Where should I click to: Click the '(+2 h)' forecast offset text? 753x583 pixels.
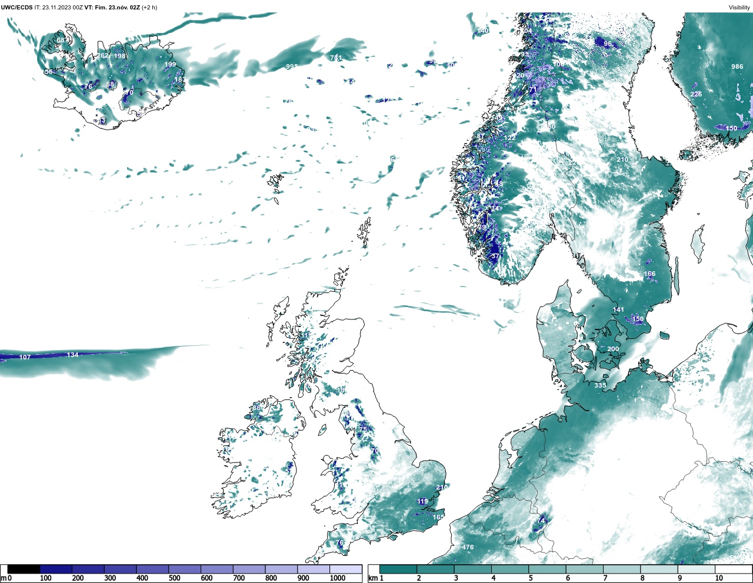(149, 7)
